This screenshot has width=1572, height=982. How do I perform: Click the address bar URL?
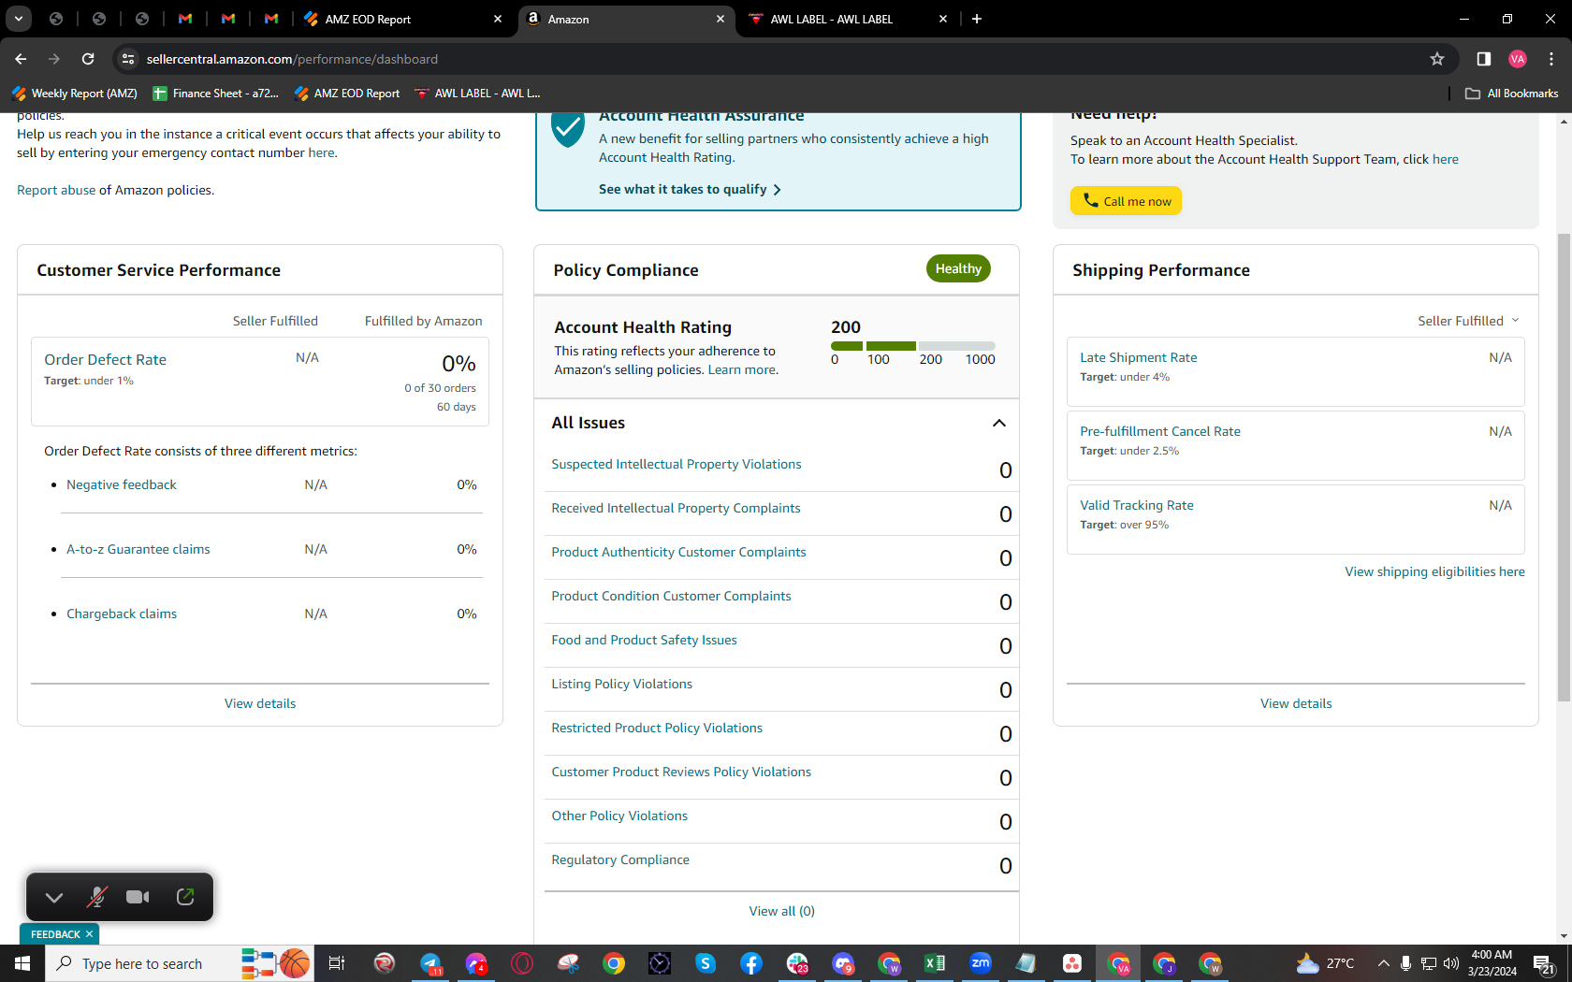292,59
